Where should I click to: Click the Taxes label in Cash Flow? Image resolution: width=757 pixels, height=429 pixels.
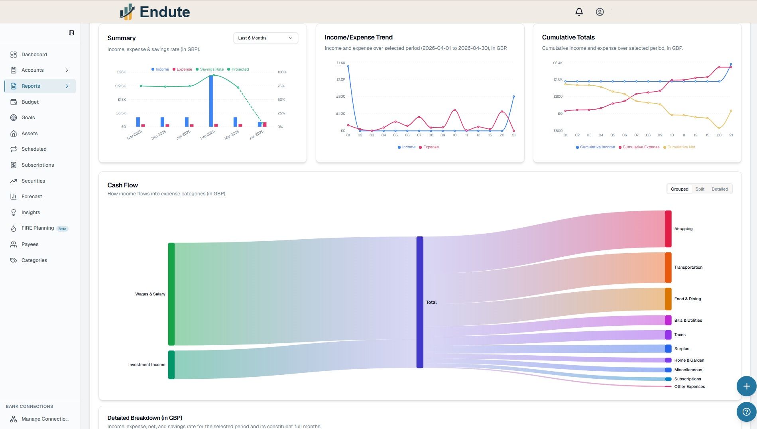[680, 335]
